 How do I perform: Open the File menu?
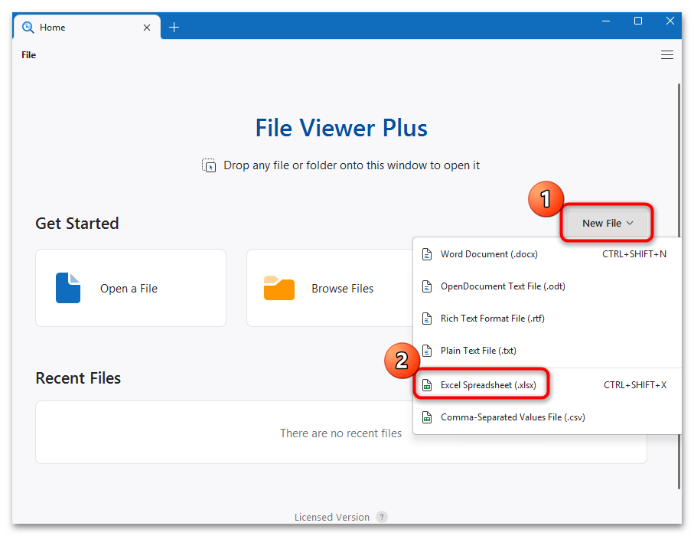[x=28, y=54]
